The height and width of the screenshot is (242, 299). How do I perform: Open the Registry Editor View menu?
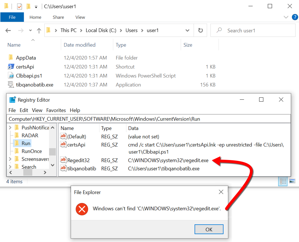(37, 110)
